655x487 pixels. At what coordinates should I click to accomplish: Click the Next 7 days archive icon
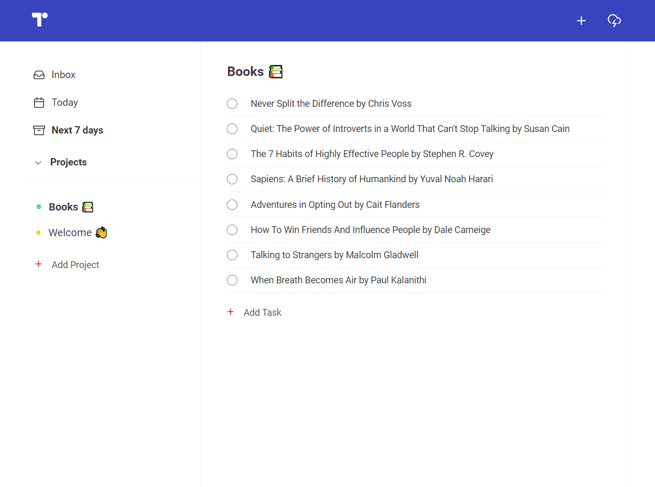coord(39,130)
